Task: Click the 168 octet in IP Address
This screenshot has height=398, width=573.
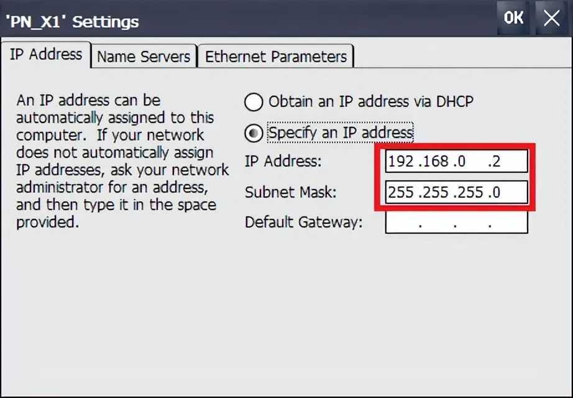Action: tap(434, 162)
